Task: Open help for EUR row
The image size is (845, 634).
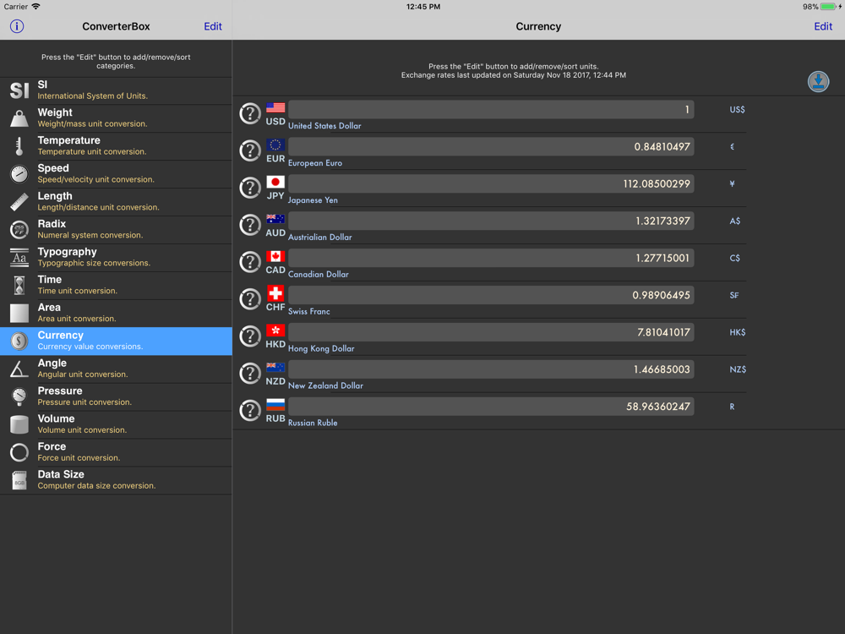Action: click(x=250, y=151)
